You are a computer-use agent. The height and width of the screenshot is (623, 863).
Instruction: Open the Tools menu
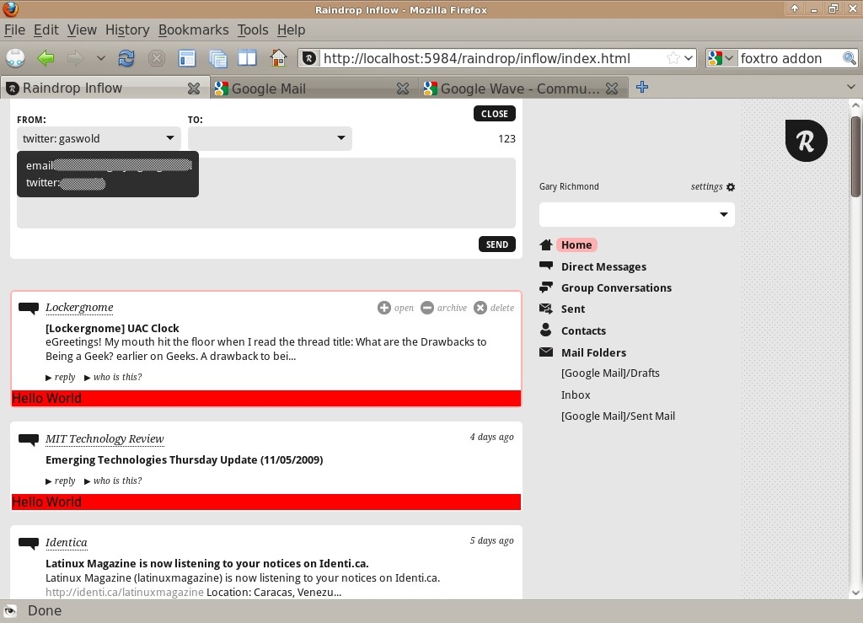(253, 30)
